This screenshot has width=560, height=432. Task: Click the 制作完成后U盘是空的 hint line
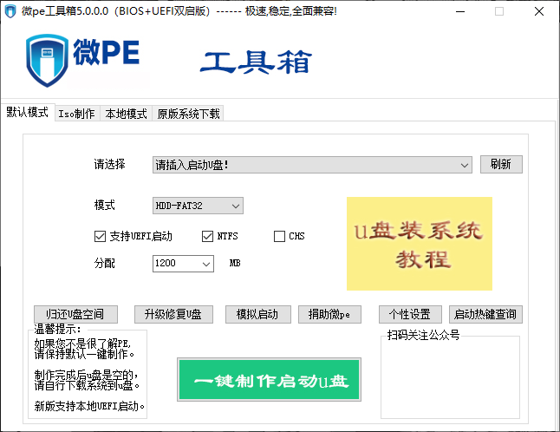[x=86, y=375]
